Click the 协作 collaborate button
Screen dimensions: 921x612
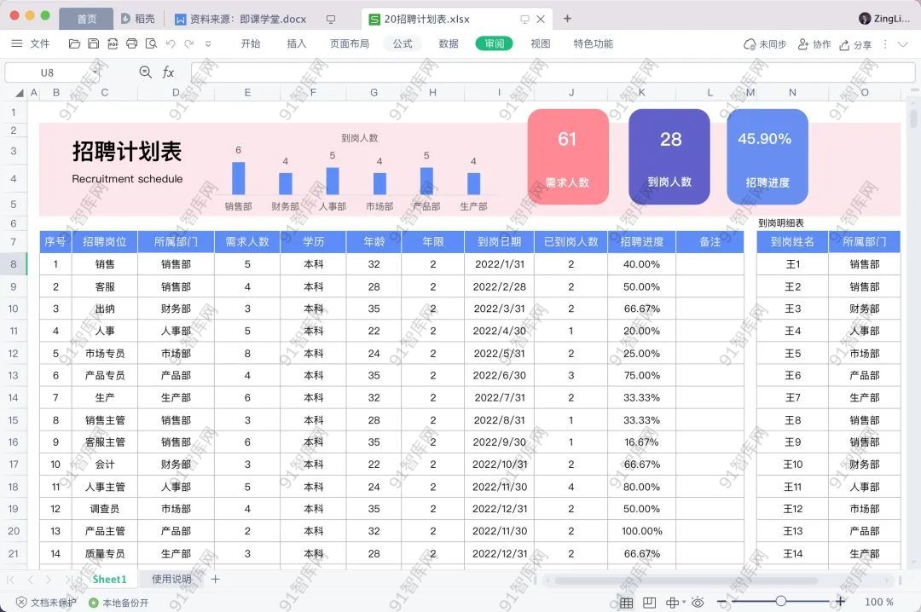click(814, 44)
